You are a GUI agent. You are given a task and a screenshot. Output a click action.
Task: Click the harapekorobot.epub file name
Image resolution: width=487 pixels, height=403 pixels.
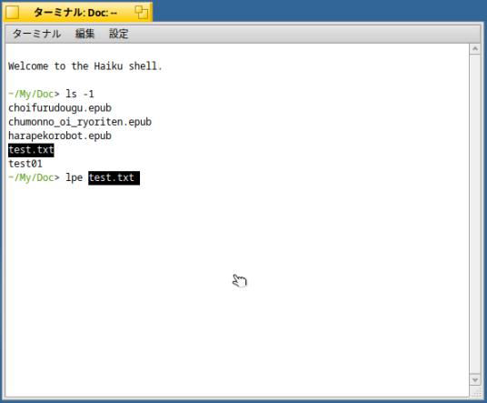pos(60,136)
